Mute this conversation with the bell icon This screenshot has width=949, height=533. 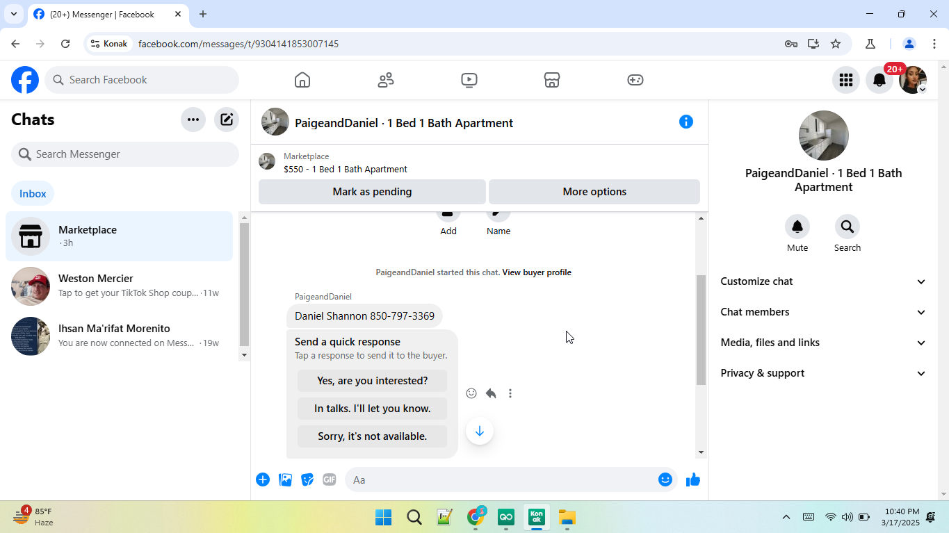(x=797, y=227)
